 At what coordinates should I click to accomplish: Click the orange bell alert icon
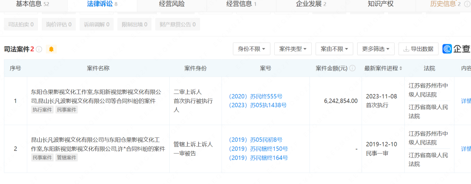pyautogui.click(x=51, y=49)
